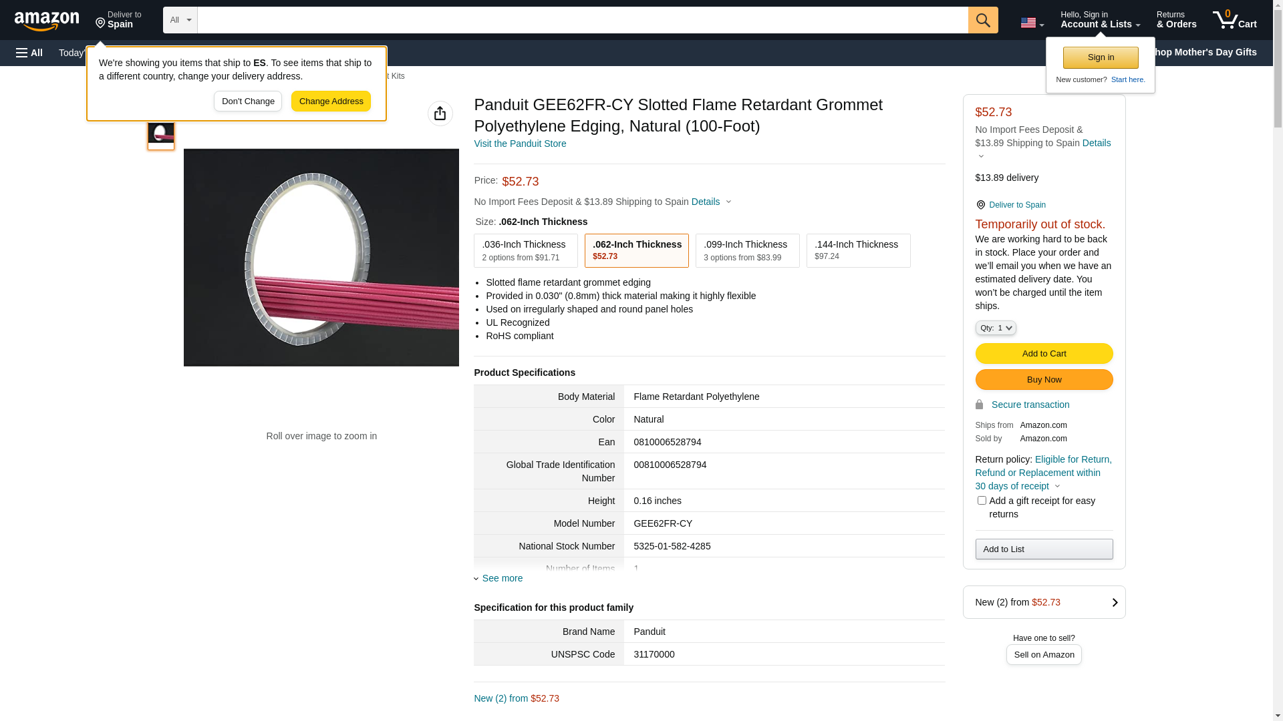Click into the Amazon search input field
1283x721 pixels.
[581, 20]
